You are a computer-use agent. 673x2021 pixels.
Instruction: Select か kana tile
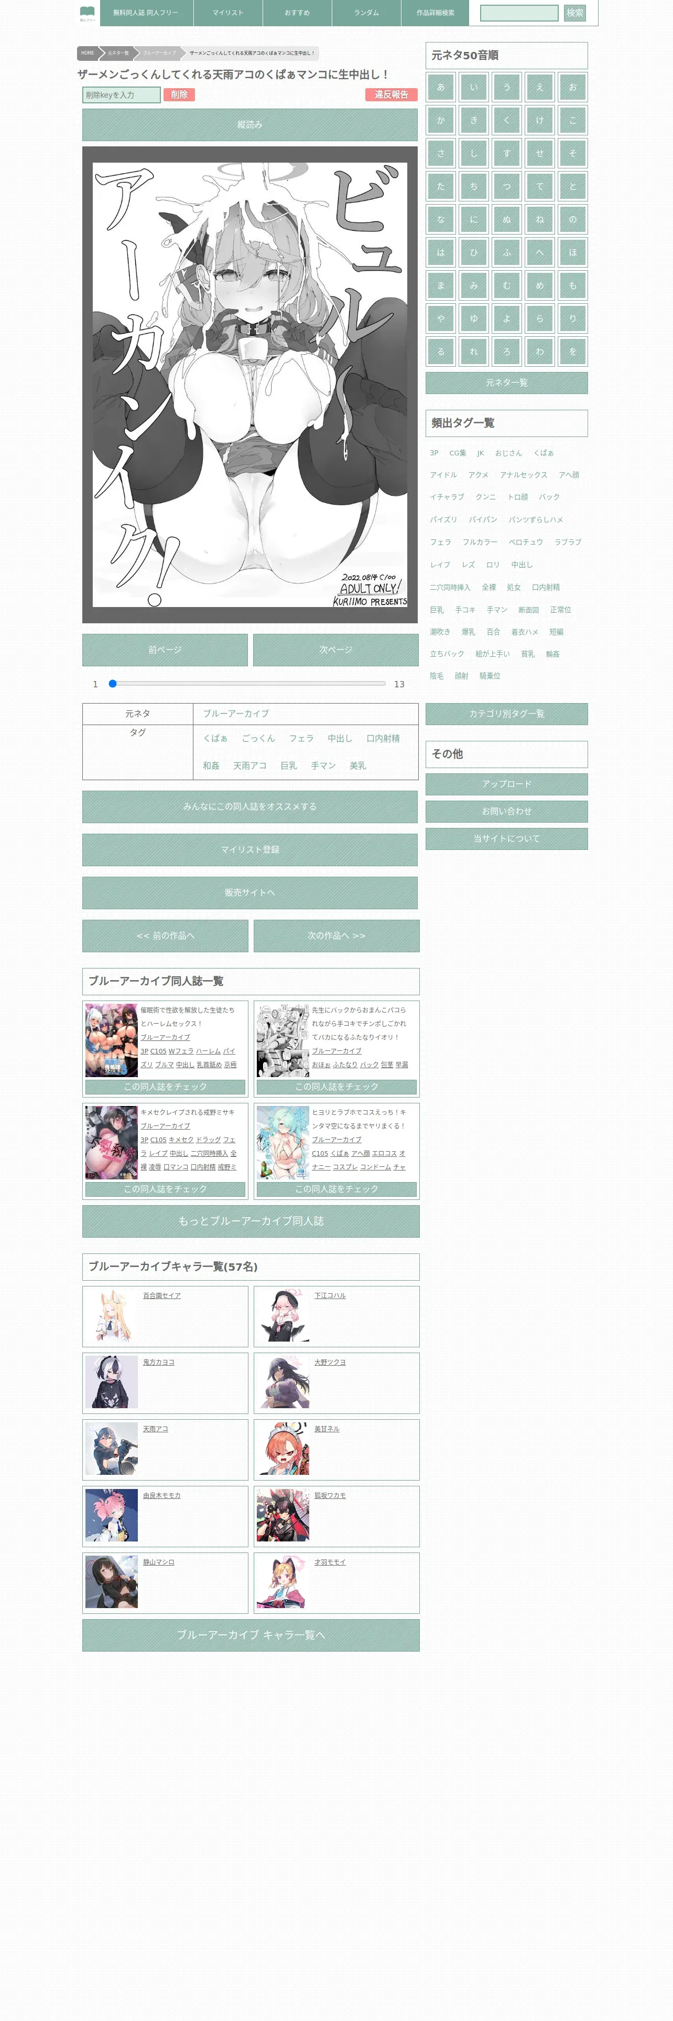440,120
